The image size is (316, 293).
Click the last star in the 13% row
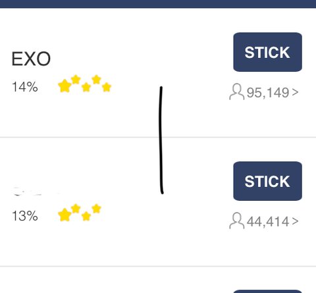point(96,209)
